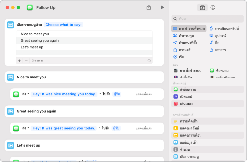Click the Share icon in the toolbar
Viewport: 247px width, 162px height.
[149, 7]
